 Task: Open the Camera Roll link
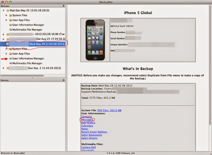coord(88,147)
